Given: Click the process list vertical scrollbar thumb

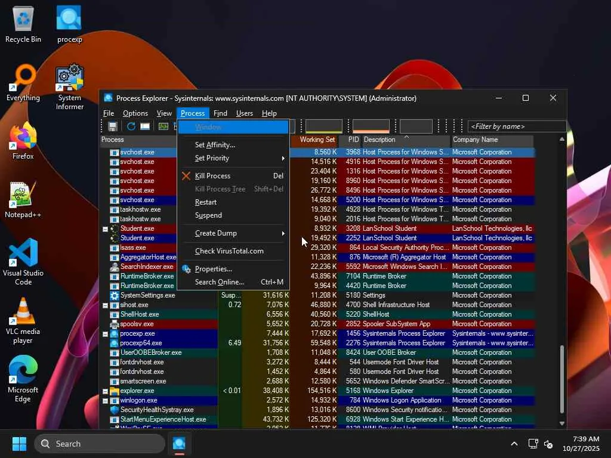Looking at the screenshot, I should tap(562, 379).
